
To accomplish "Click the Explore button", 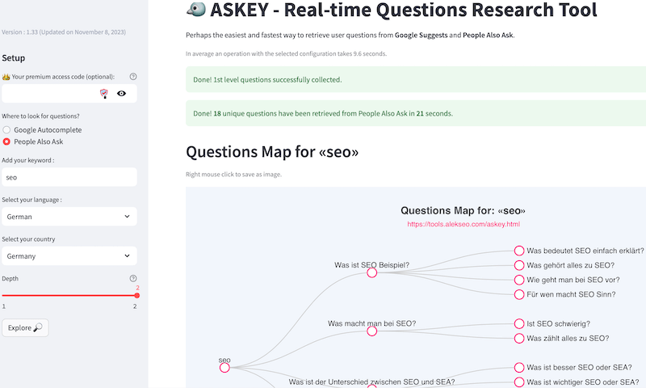I will coord(25,327).
